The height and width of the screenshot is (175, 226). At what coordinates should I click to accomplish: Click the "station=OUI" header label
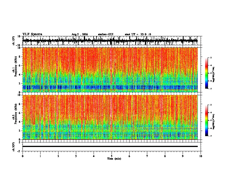coord(106,34)
